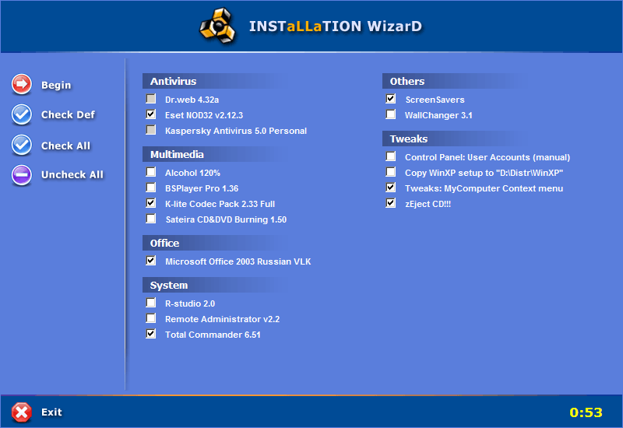This screenshot has height=428, width=623.
Task: Click the Others section header
Action: (456, 81)
